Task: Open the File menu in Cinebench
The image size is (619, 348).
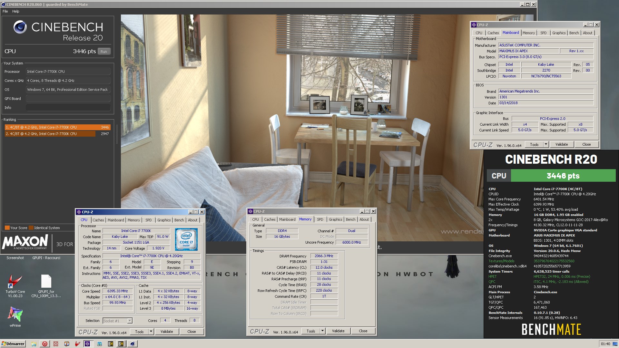Action: click(5, 11)
